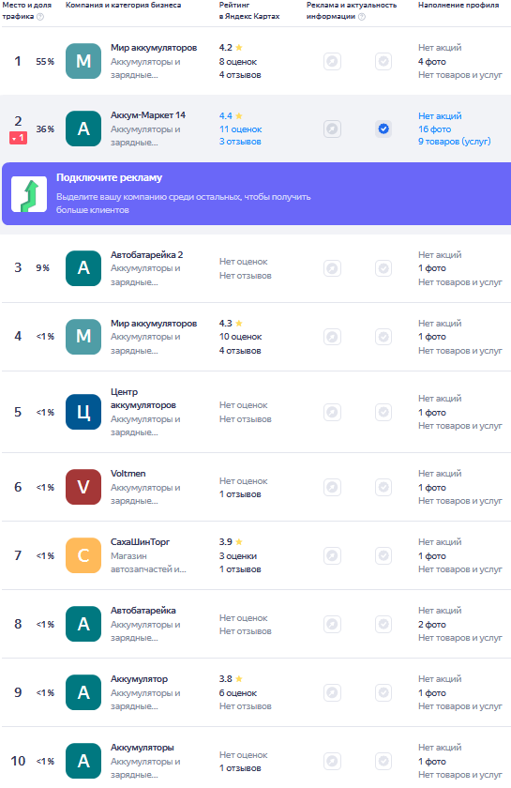Click the '8 оценок' text

(238, 62)
